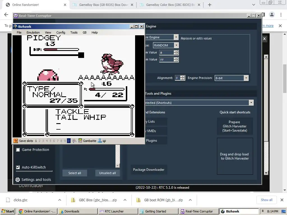Switch to Getting Started in taskbar
This screenshot has width=287, height=215.
(x=158, y=211)
